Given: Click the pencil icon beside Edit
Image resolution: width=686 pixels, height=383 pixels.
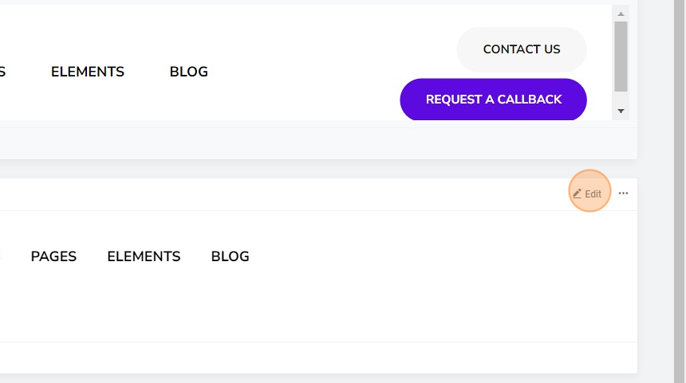Looking at the screenshot, I should coord(577,193).
